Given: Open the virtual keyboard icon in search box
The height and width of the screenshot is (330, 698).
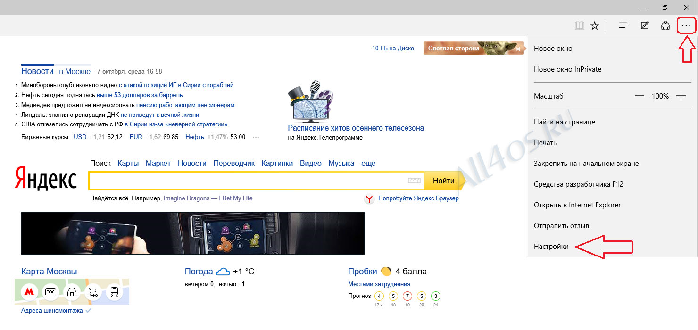Looking at the screenshot, I should [x=414, y=181].
